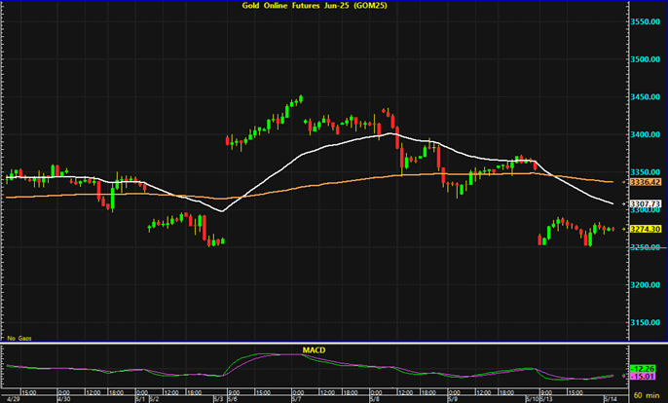
Task: Click the yellow 3274.30 last price tag
Action: click(647, 230)
